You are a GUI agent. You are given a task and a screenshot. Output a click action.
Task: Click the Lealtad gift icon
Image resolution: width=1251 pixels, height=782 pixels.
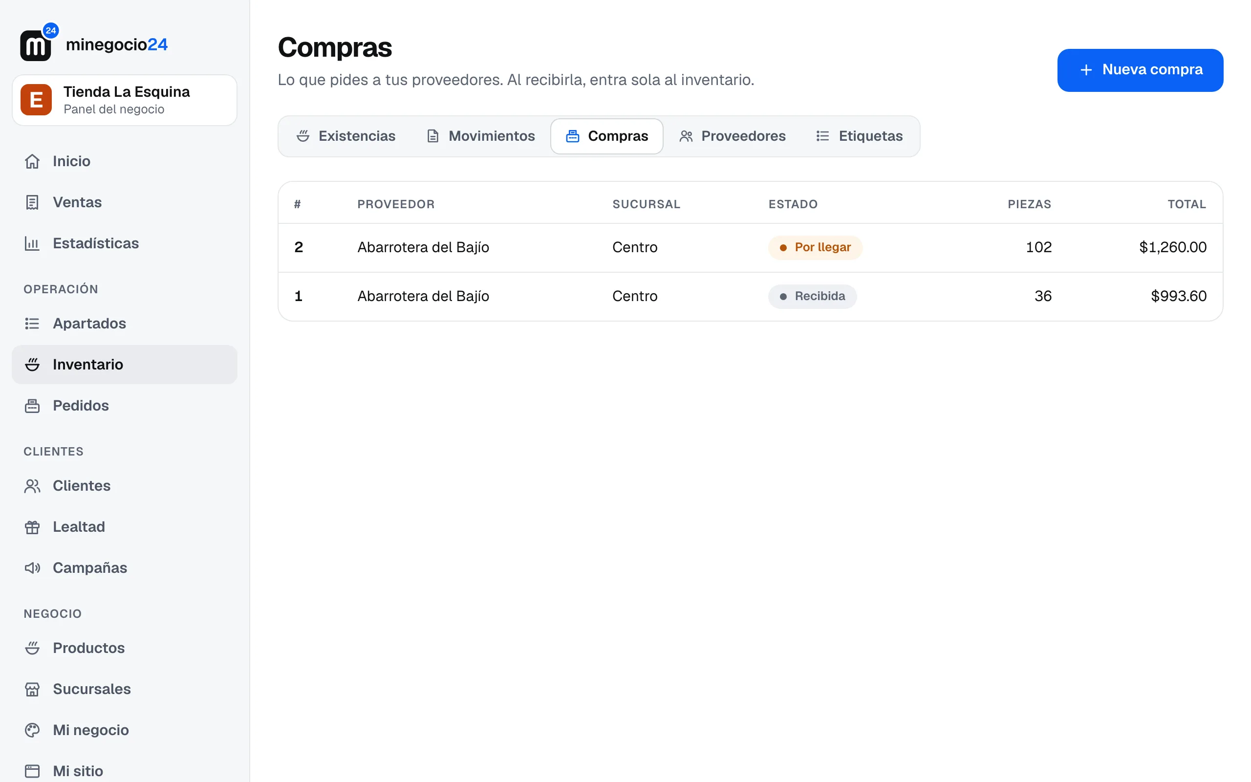point(32,526)
